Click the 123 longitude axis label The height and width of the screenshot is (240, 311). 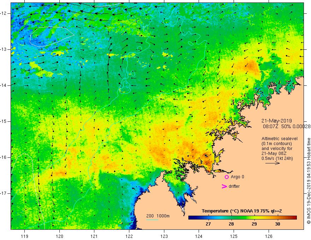[164, 236]
